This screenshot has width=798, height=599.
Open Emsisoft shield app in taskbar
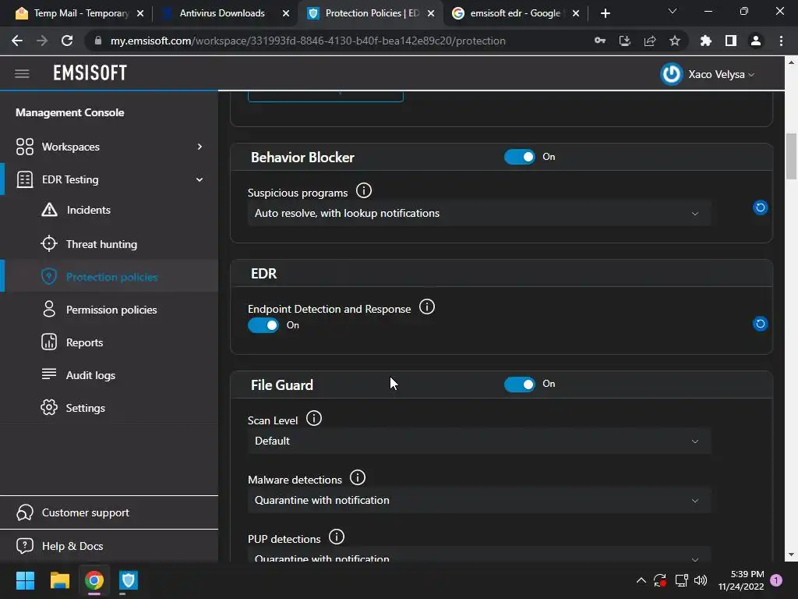pos(129,580)
